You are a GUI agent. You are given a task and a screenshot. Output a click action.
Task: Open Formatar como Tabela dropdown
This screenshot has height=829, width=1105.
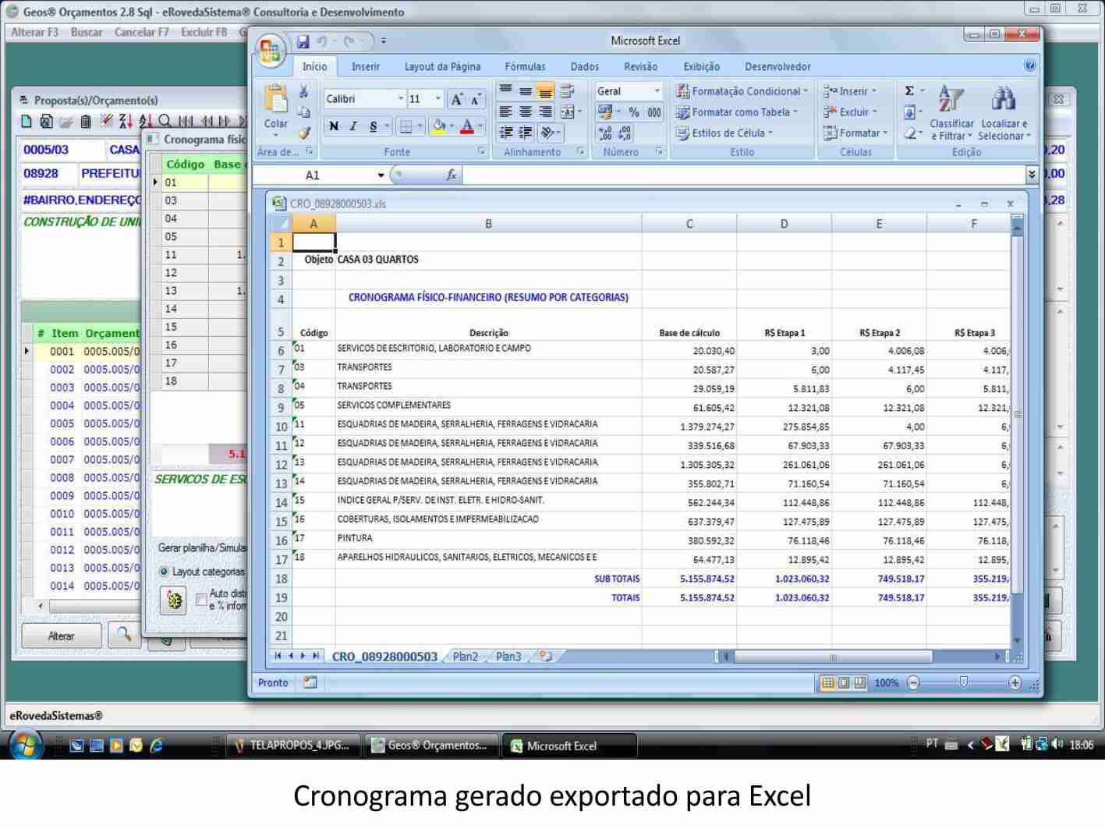tap(737, 112)
